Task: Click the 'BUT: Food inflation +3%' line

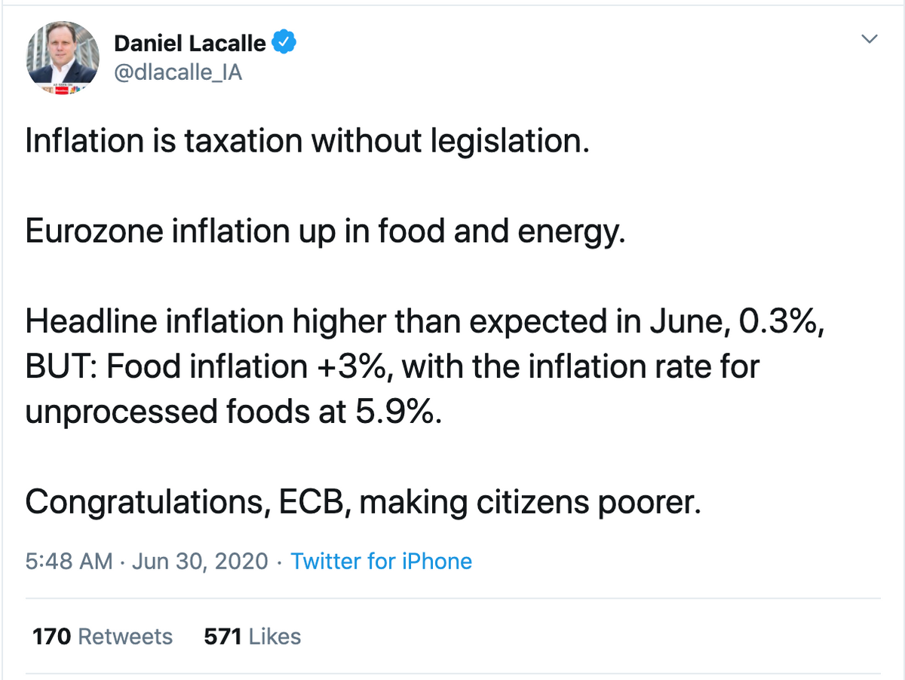Action: 392,367
